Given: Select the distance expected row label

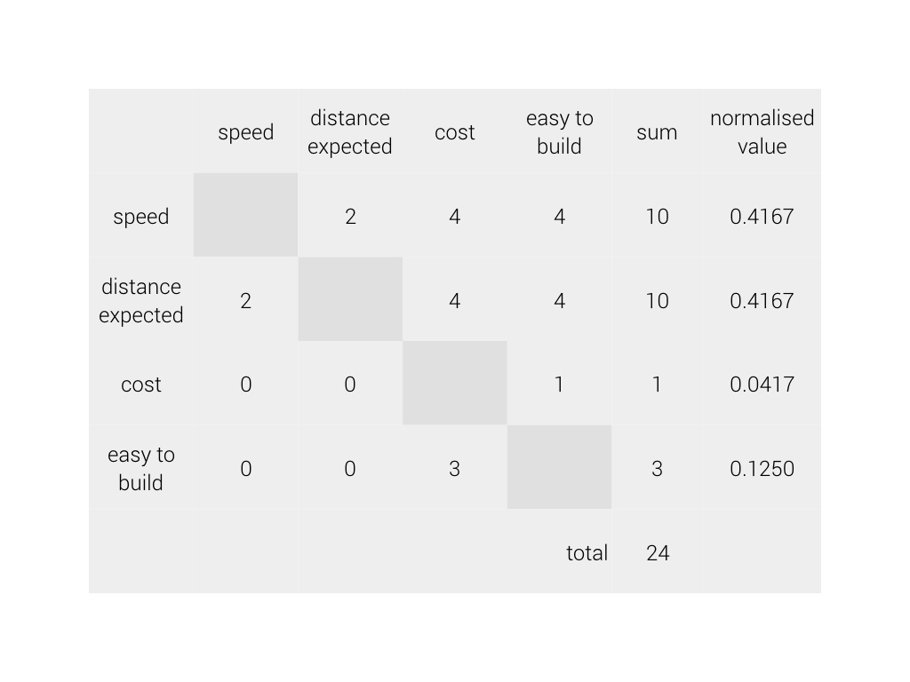Looking at the screenshot, I should point(141,299).
